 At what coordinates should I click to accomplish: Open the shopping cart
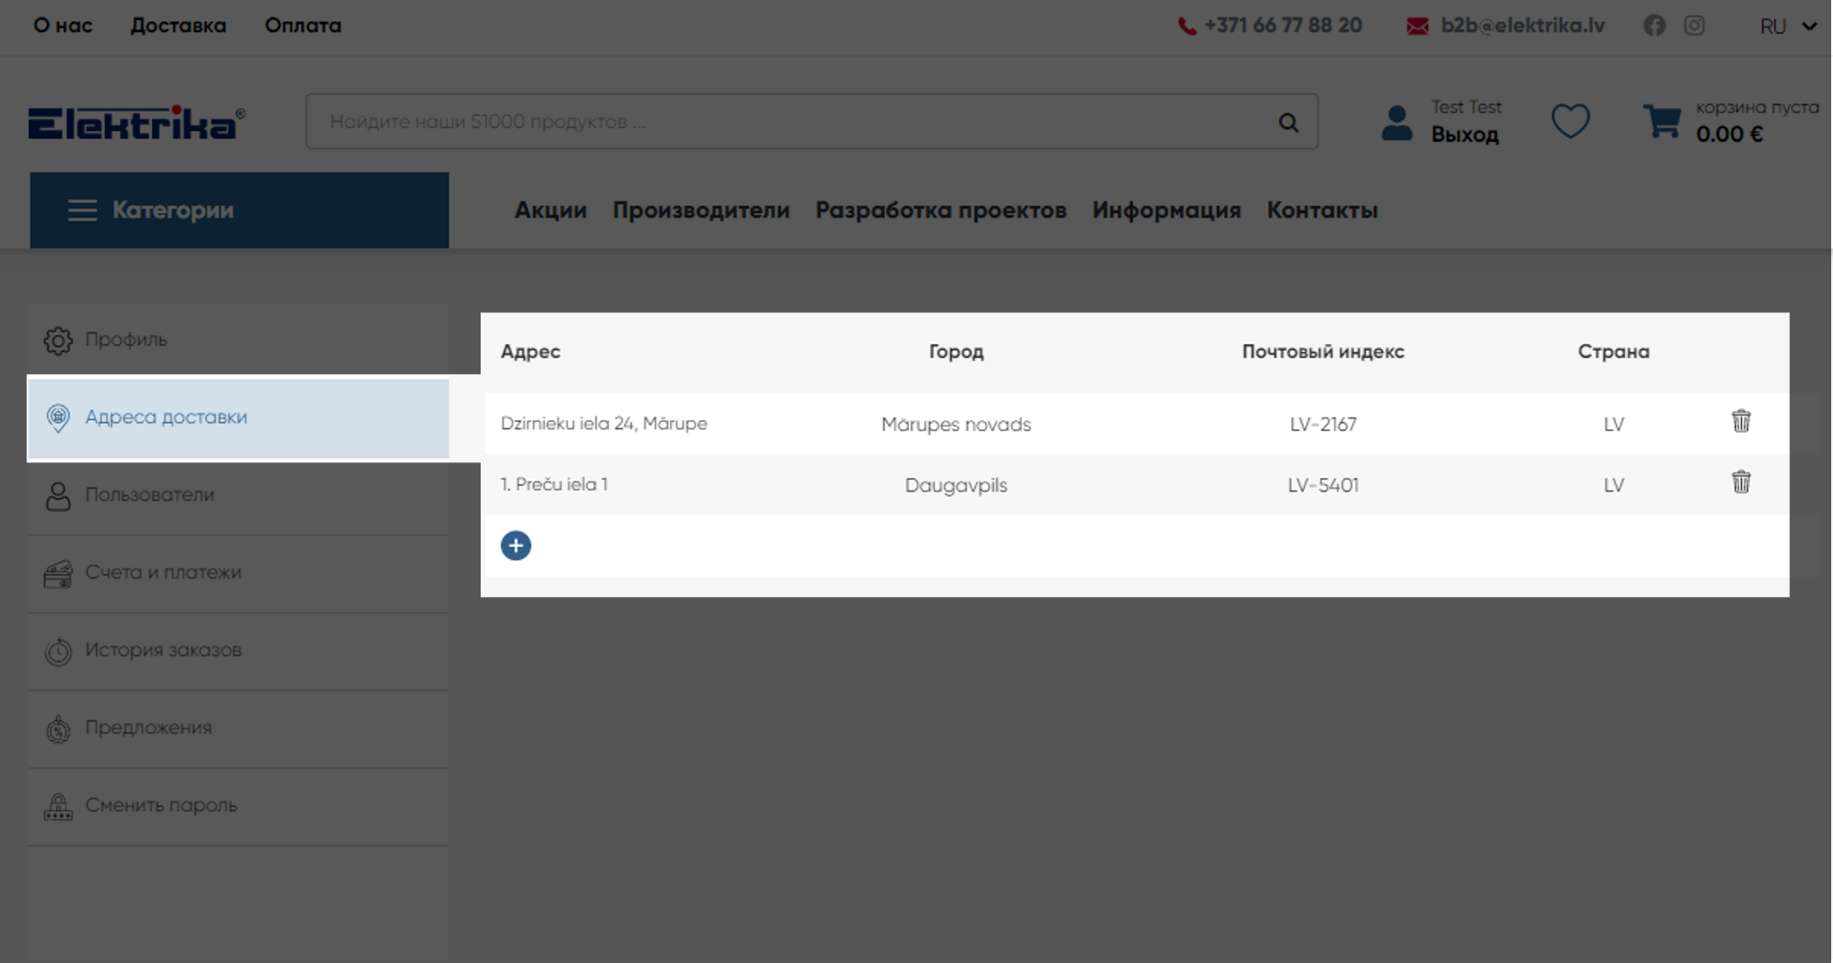[1662, 121]
